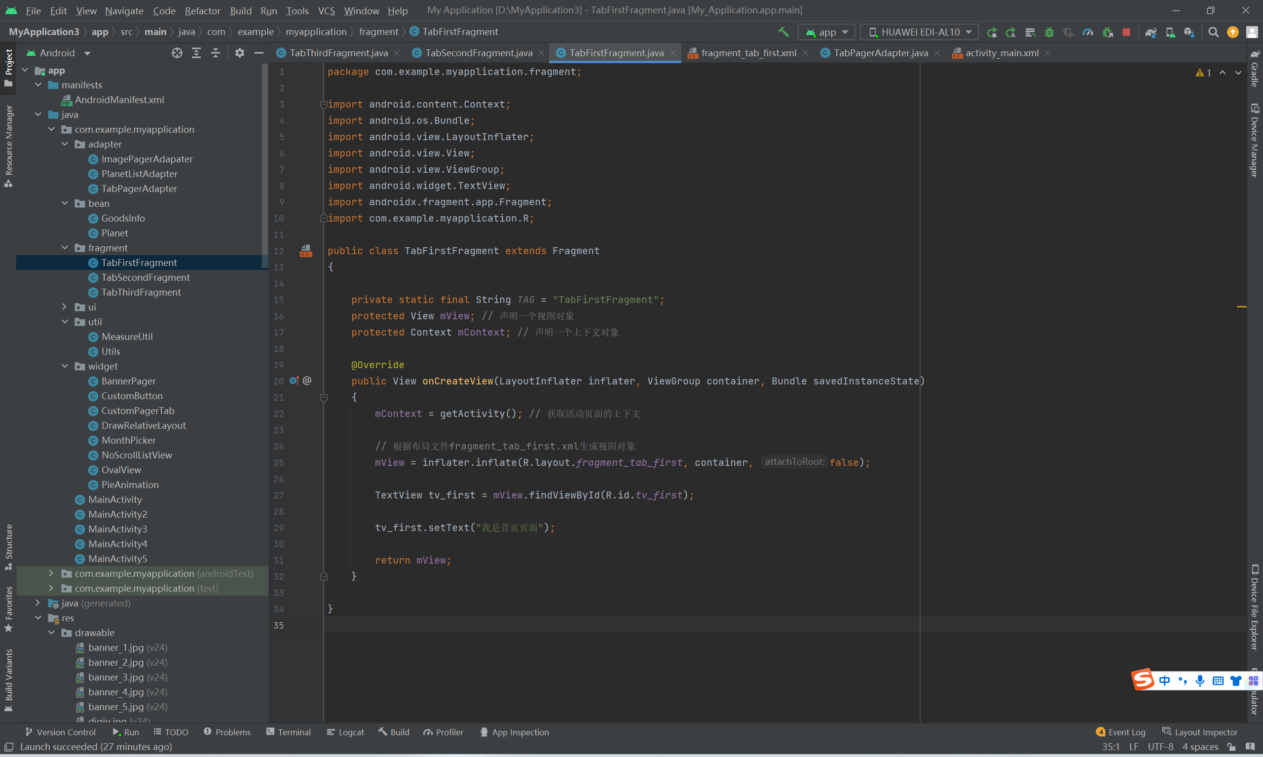Open project panel settings gear
This screenshot has height=757, width=1263.
pyautogui.click(x=240, y=53)
